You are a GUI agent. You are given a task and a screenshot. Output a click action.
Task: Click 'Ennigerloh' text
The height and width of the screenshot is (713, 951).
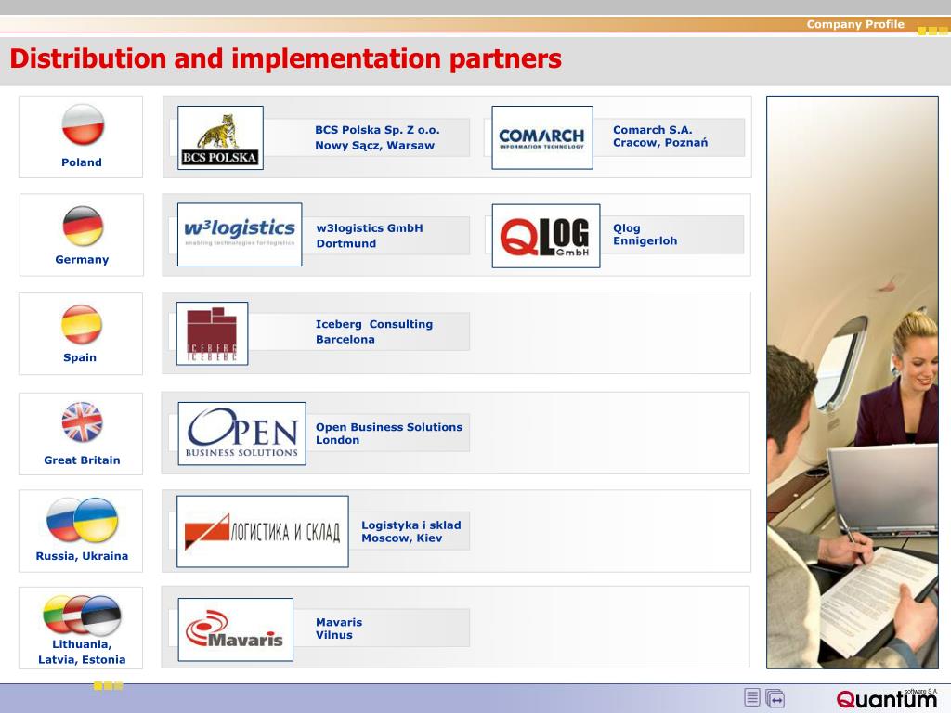click(645, 241)
